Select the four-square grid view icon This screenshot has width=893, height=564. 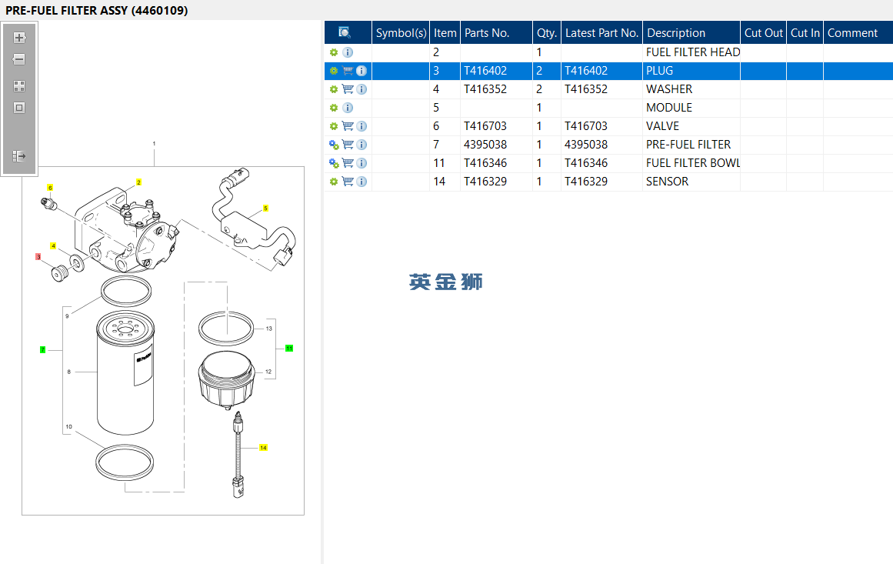pyautogui.click(x=19, y=86)
